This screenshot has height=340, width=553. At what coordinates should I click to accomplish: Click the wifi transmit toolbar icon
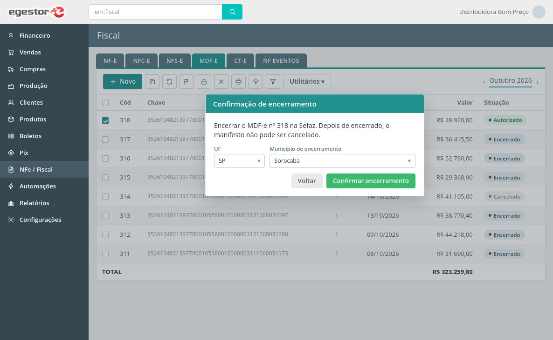256,82
